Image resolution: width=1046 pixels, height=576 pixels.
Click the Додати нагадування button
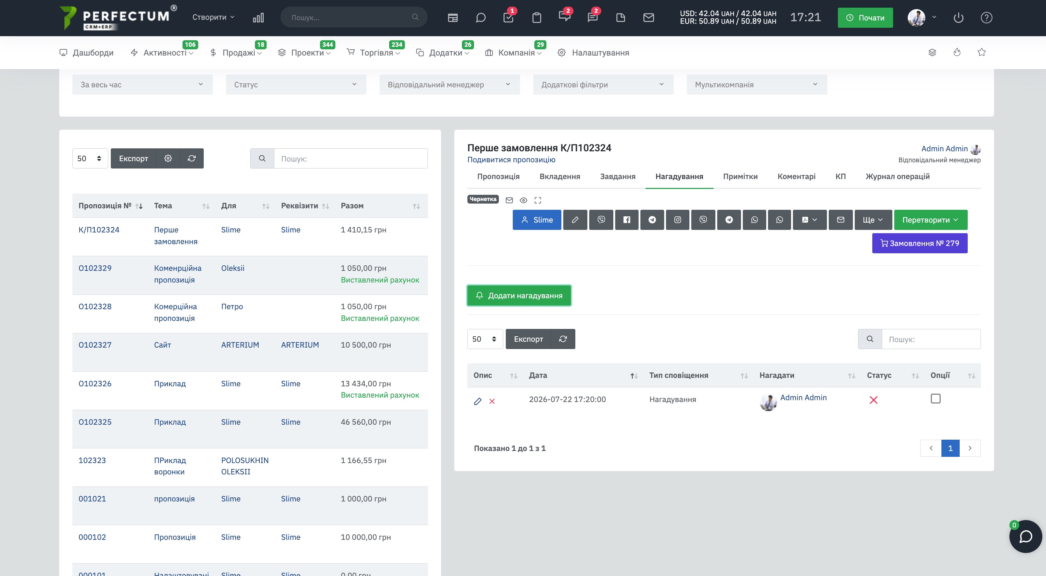pyautogui.click(x=519, y=295)
